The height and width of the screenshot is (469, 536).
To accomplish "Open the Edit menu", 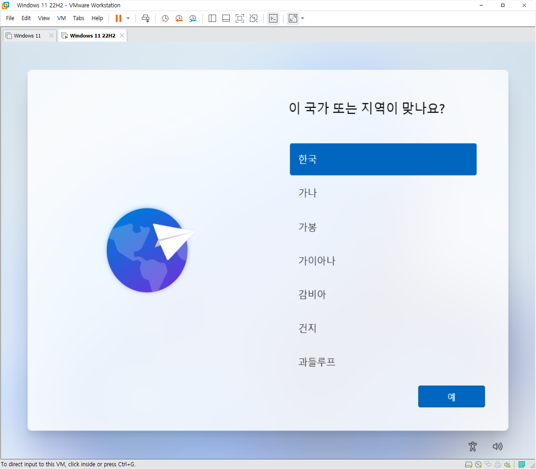I will (x=26, y=18).
